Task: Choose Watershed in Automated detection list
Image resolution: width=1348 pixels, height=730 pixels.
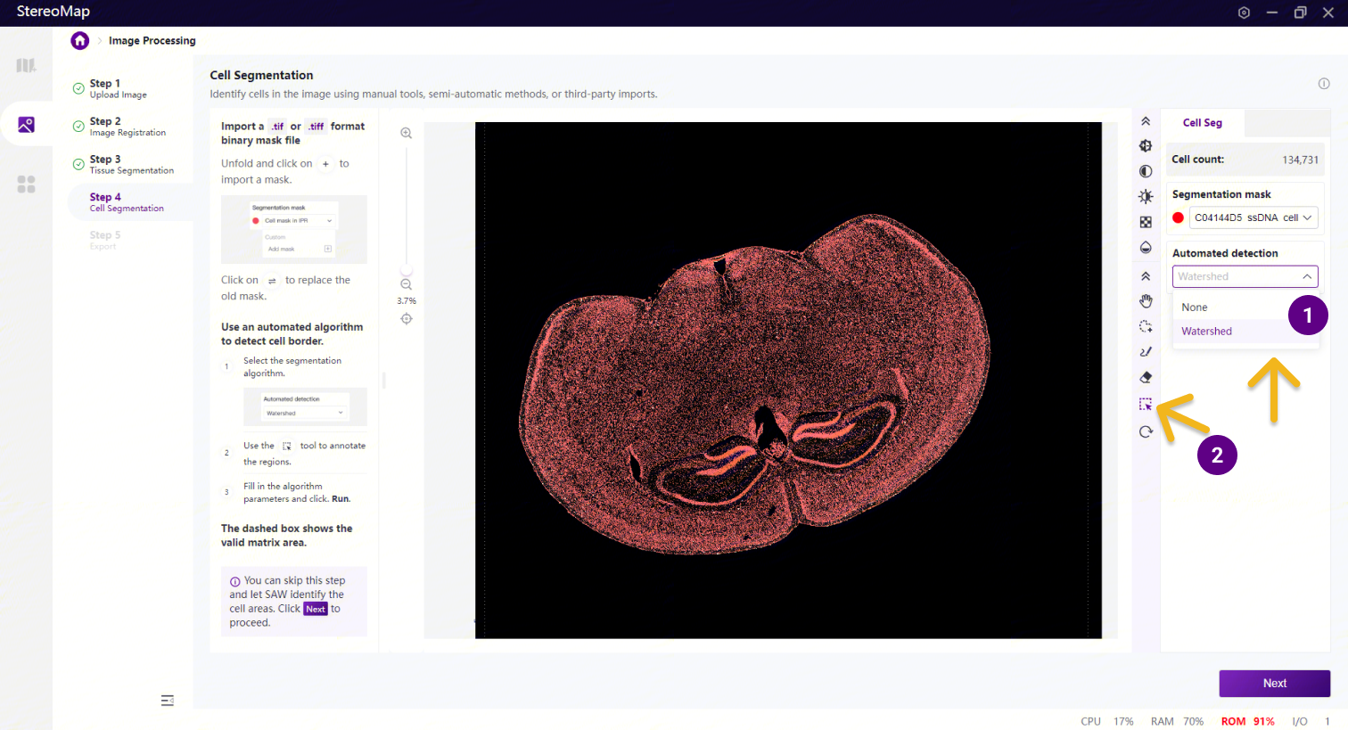Action: point(1245,332)
